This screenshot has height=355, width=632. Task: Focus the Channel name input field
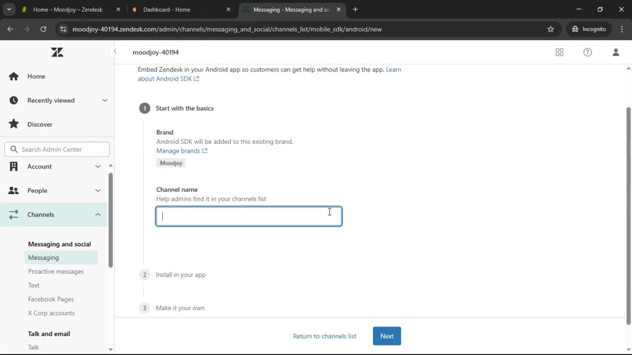click(249, 216)
